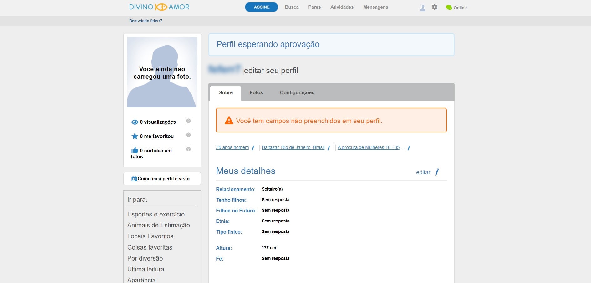This screenshot has width=591, height=283.
Task: Click the eye icon beside visualizações
Action: (135, 122)
